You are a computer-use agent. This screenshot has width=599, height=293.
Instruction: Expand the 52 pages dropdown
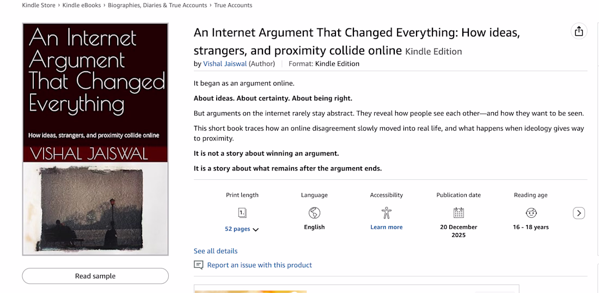pos(256,229)
